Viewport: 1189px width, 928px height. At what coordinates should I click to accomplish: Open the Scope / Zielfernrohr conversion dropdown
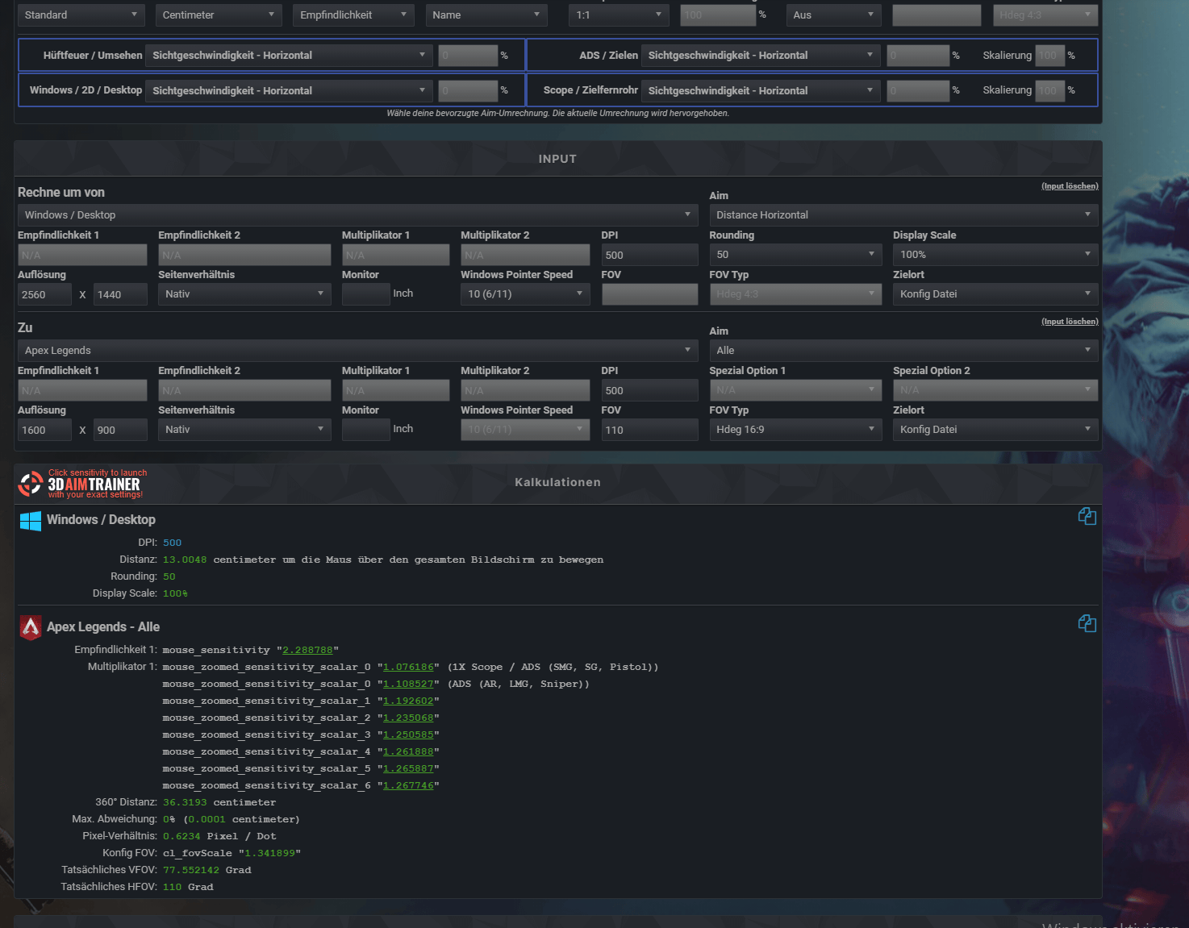pyautogui.click(x=761, y=91)
